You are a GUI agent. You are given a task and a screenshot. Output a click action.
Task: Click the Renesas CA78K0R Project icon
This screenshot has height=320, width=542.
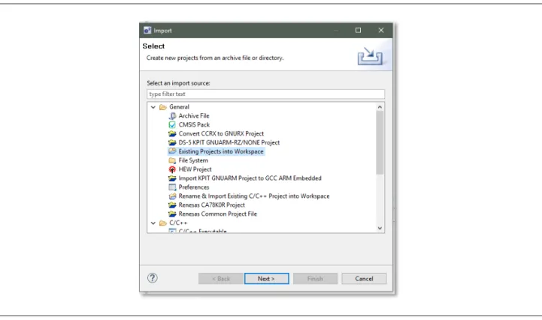(172, 205)
